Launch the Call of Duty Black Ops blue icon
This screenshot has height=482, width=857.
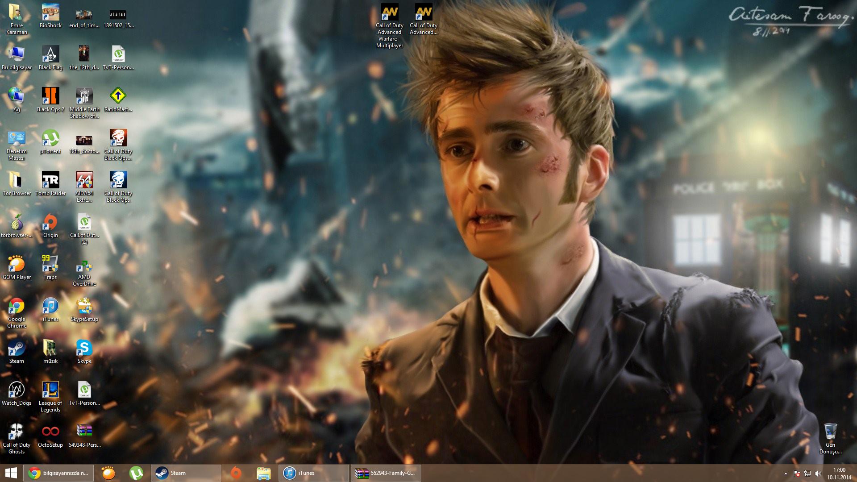pos(118,187)
